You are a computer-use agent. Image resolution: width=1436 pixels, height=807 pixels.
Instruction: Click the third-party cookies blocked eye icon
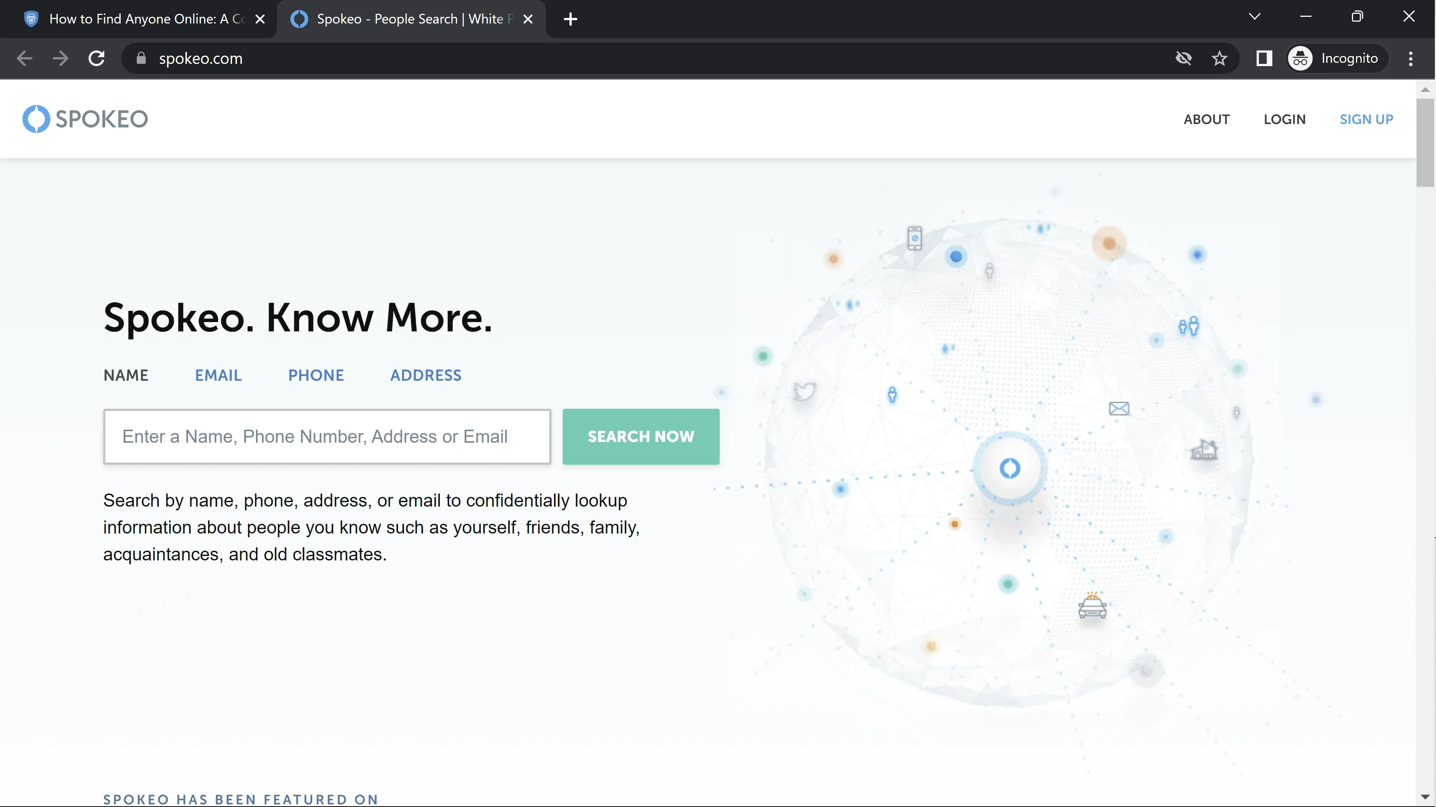tap(1183, 59)
